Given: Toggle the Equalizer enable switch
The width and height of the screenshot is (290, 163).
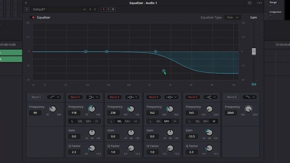Looking at the screenshot, I should pyautogui.click(x=33, y=17).
